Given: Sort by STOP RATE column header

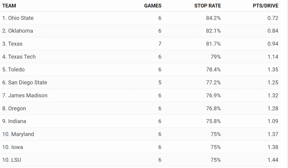Looking at the screenshot, I should pyautogui.click(x=207, y=6).
